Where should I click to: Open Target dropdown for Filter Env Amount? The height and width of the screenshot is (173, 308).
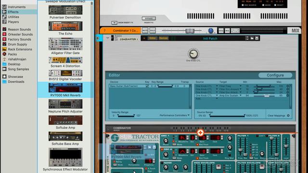(x=241, y=89)
